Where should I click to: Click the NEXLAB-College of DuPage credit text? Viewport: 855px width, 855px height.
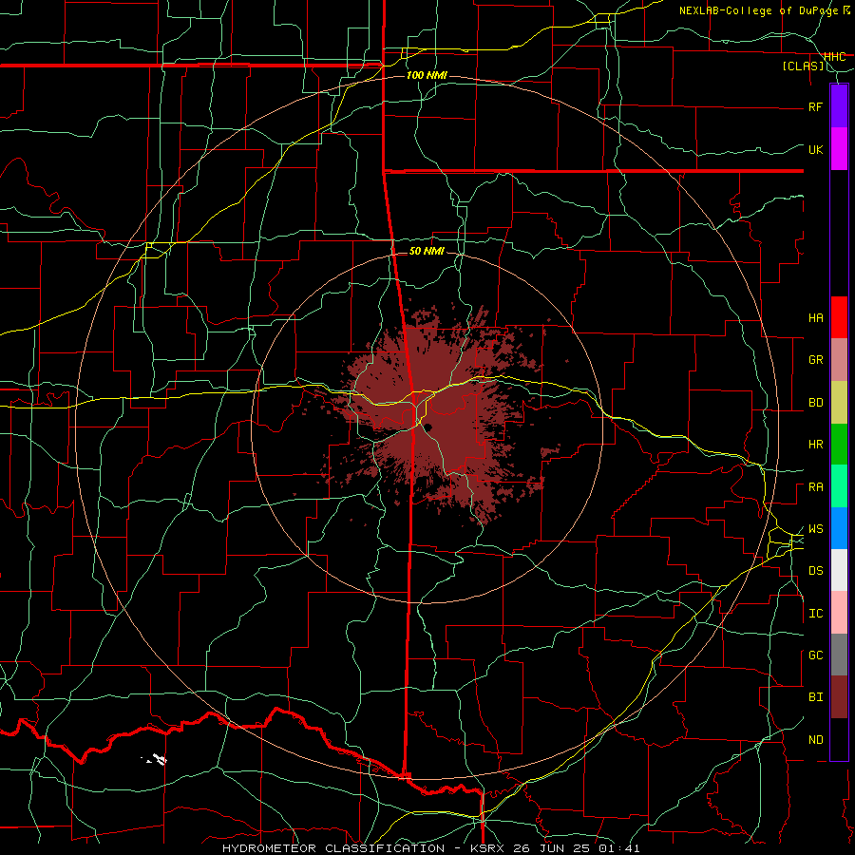point(760,10)
